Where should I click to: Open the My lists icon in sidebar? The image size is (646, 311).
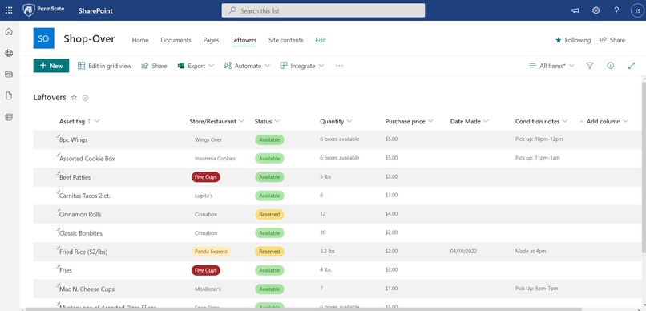coord(9,117)
